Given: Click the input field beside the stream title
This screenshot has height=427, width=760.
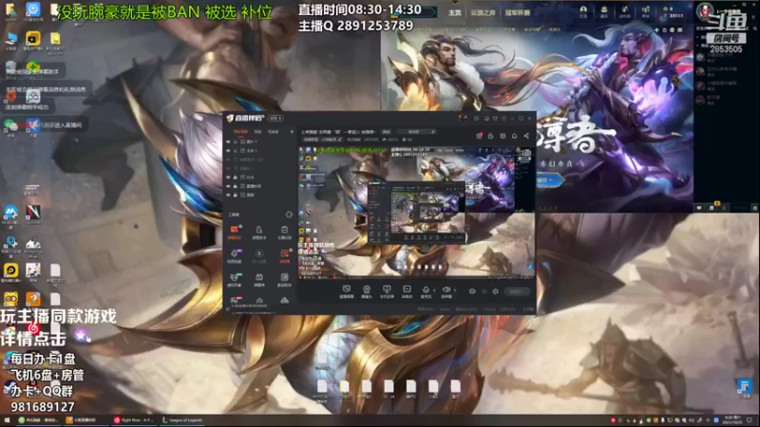Looking at the screenshot, I should tap(415, 132).
